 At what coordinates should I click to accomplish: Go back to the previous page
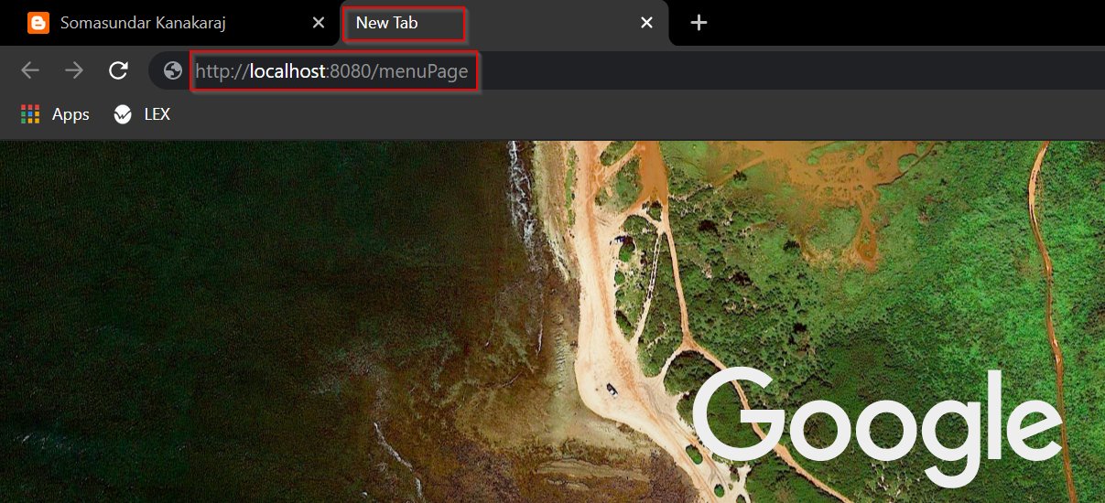click(x=30, y=70)
